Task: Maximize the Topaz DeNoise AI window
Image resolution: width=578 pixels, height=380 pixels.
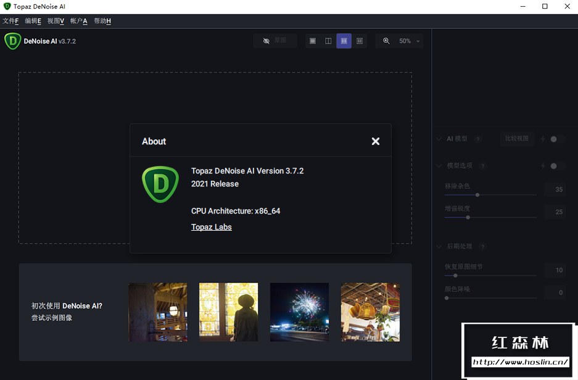Action: click(x=545, y=6)
